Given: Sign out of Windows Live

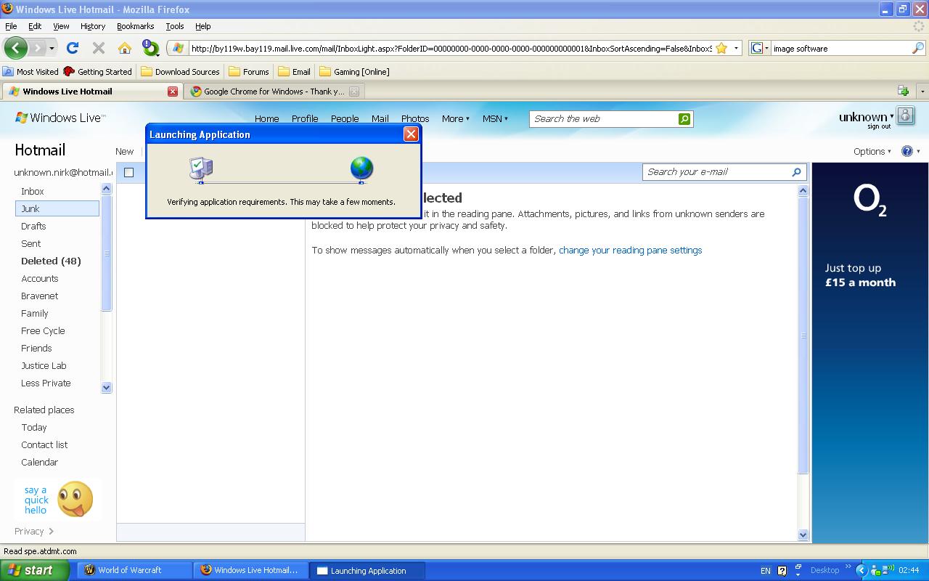Looking at the screenshot, I should [879, 126].
